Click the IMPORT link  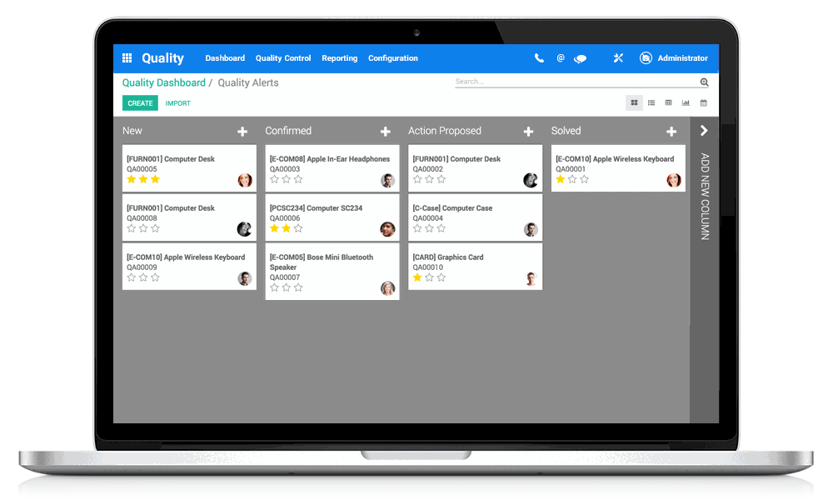[177, 102]
